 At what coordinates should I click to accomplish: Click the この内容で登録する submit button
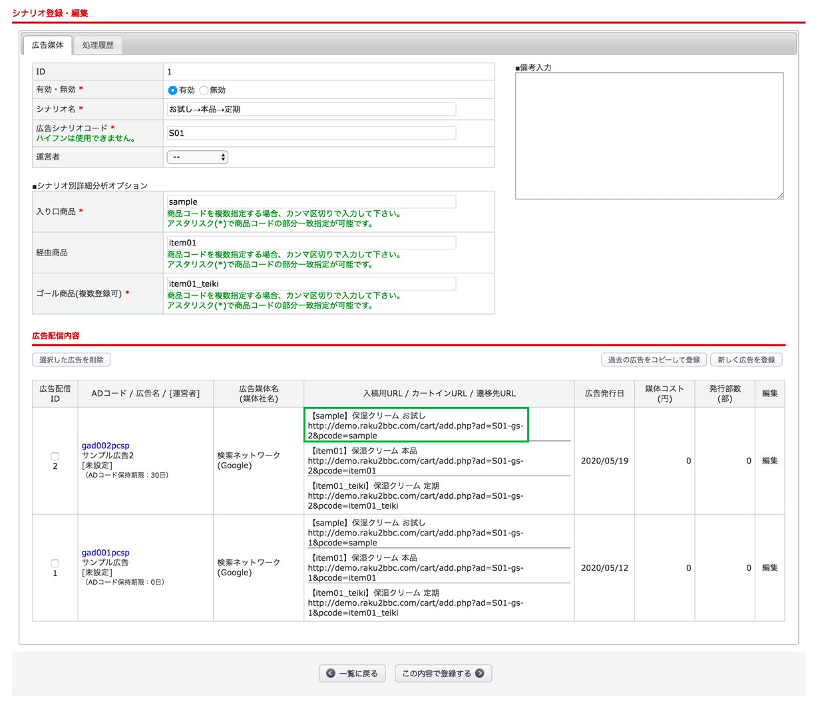(443, 673)
